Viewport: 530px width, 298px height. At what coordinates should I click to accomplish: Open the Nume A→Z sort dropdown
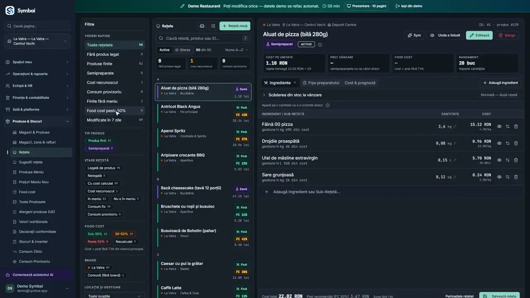(x=236, y=50)
